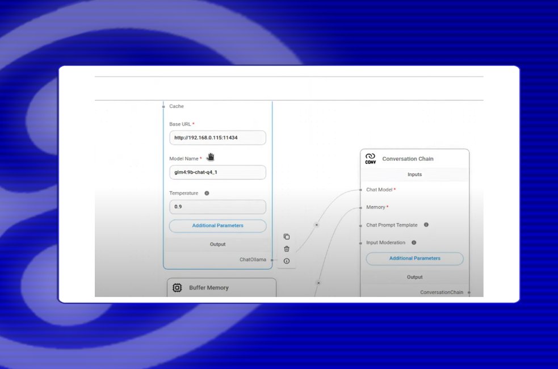
Task: Click the Cache input connector
Action: [163, 106]
